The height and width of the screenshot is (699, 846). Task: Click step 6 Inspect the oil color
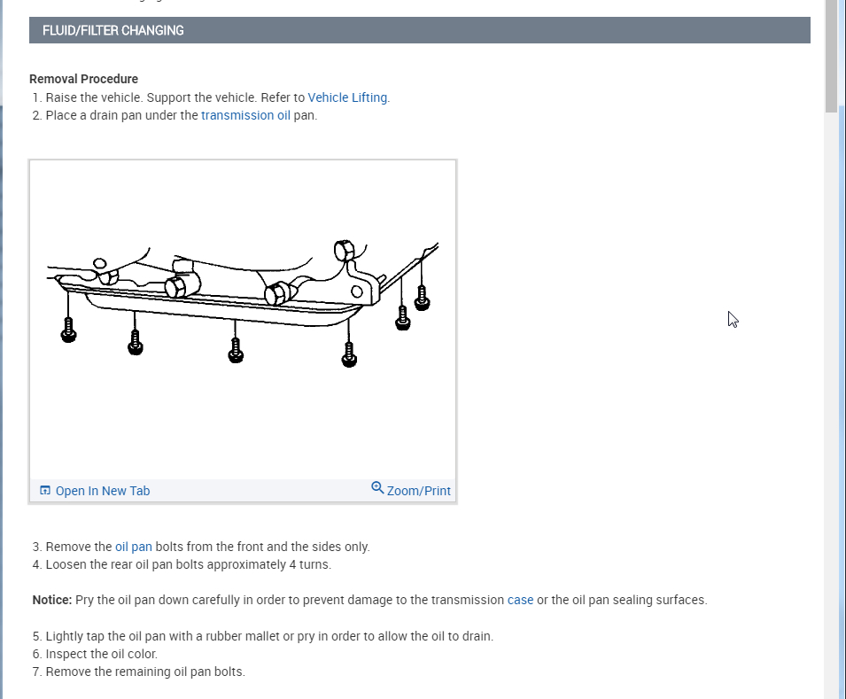(x=95, y=654)
